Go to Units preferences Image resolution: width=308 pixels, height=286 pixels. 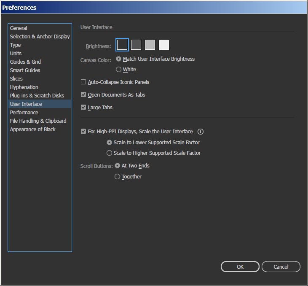pyautogui.click(x=40, y=53)
